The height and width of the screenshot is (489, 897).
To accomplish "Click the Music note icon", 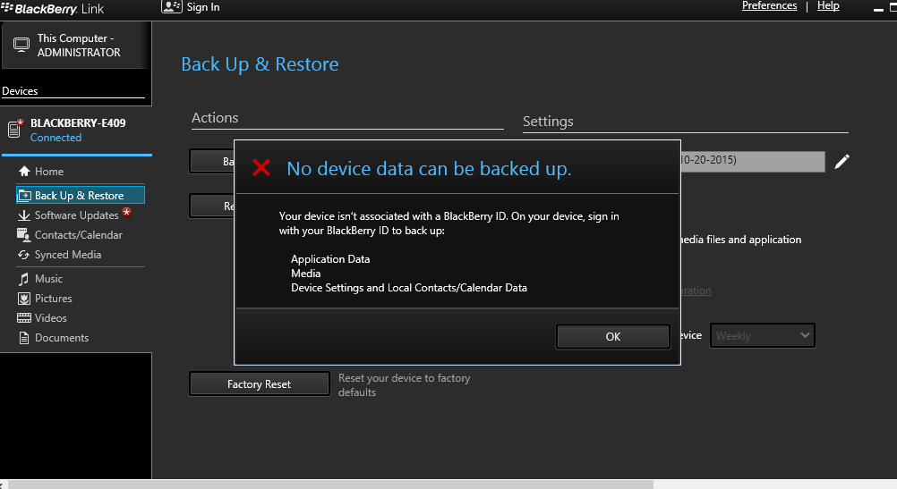I will click(24, 279).
